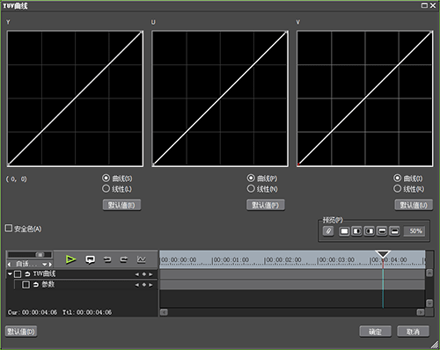Select full-frame preview mode icon
Image resolution: width=440 pixels, height=350 pixels.
click(344, 231)
